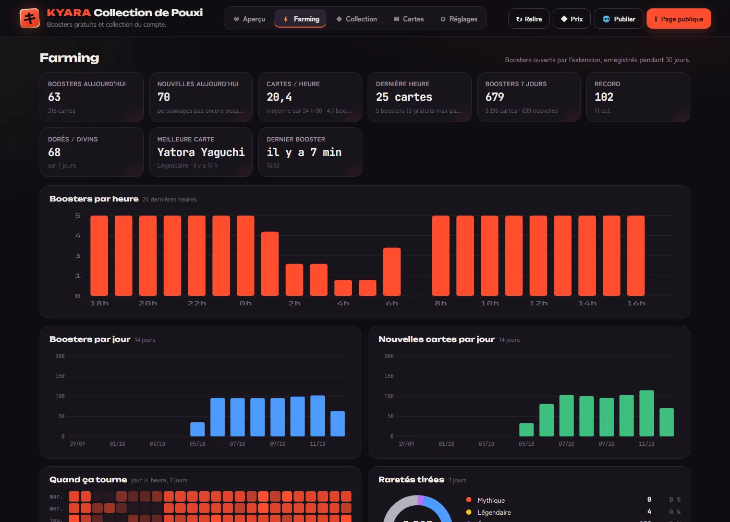This screenshot has height=522, width=730.
Task: Select the Nouvelles aujourd'hui card
Action: [x=201, y=97]
